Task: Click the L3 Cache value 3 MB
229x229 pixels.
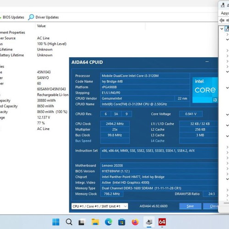Action: [x=199, y=135]
